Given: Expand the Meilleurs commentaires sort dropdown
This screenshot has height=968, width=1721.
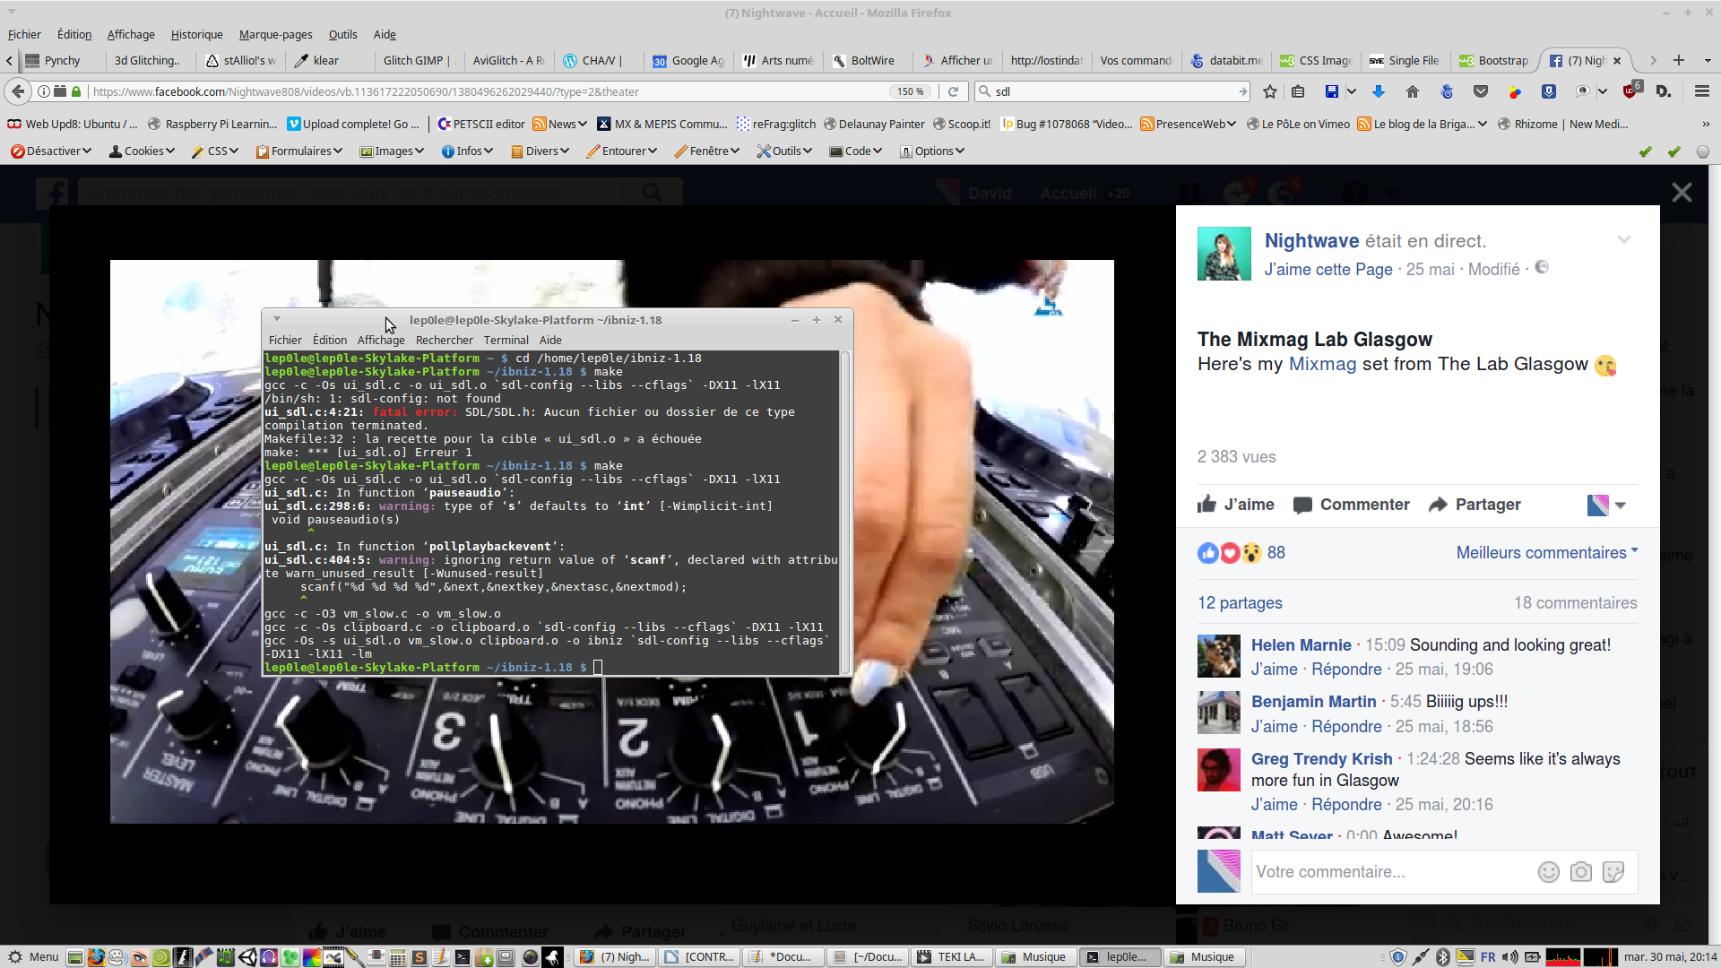Looking at the screenshot, I should tap(1546, 553).
